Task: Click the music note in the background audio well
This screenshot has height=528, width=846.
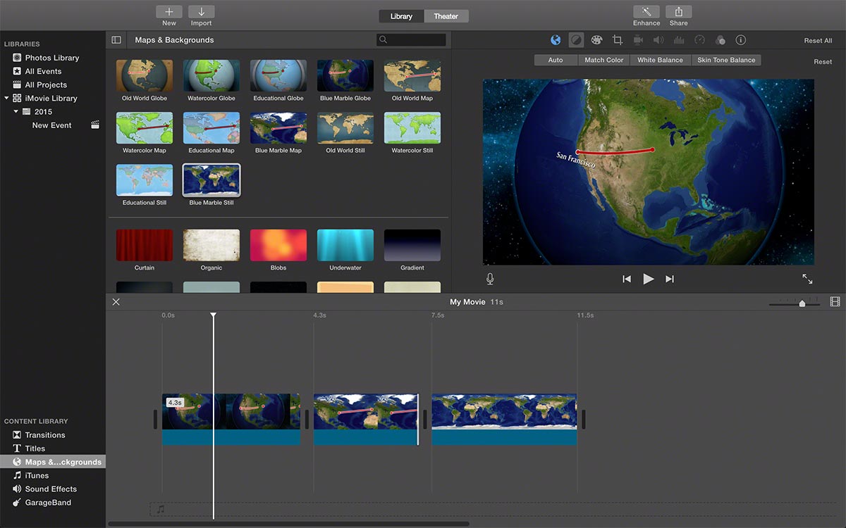Action: (161, 508)
